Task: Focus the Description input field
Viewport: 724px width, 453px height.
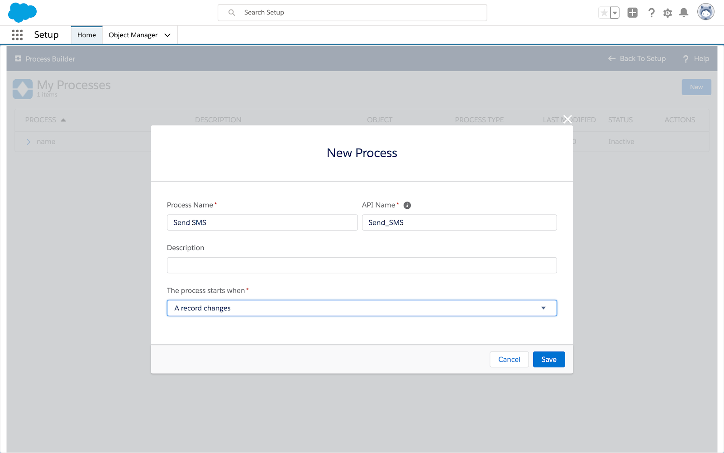Action: (362, 265)
